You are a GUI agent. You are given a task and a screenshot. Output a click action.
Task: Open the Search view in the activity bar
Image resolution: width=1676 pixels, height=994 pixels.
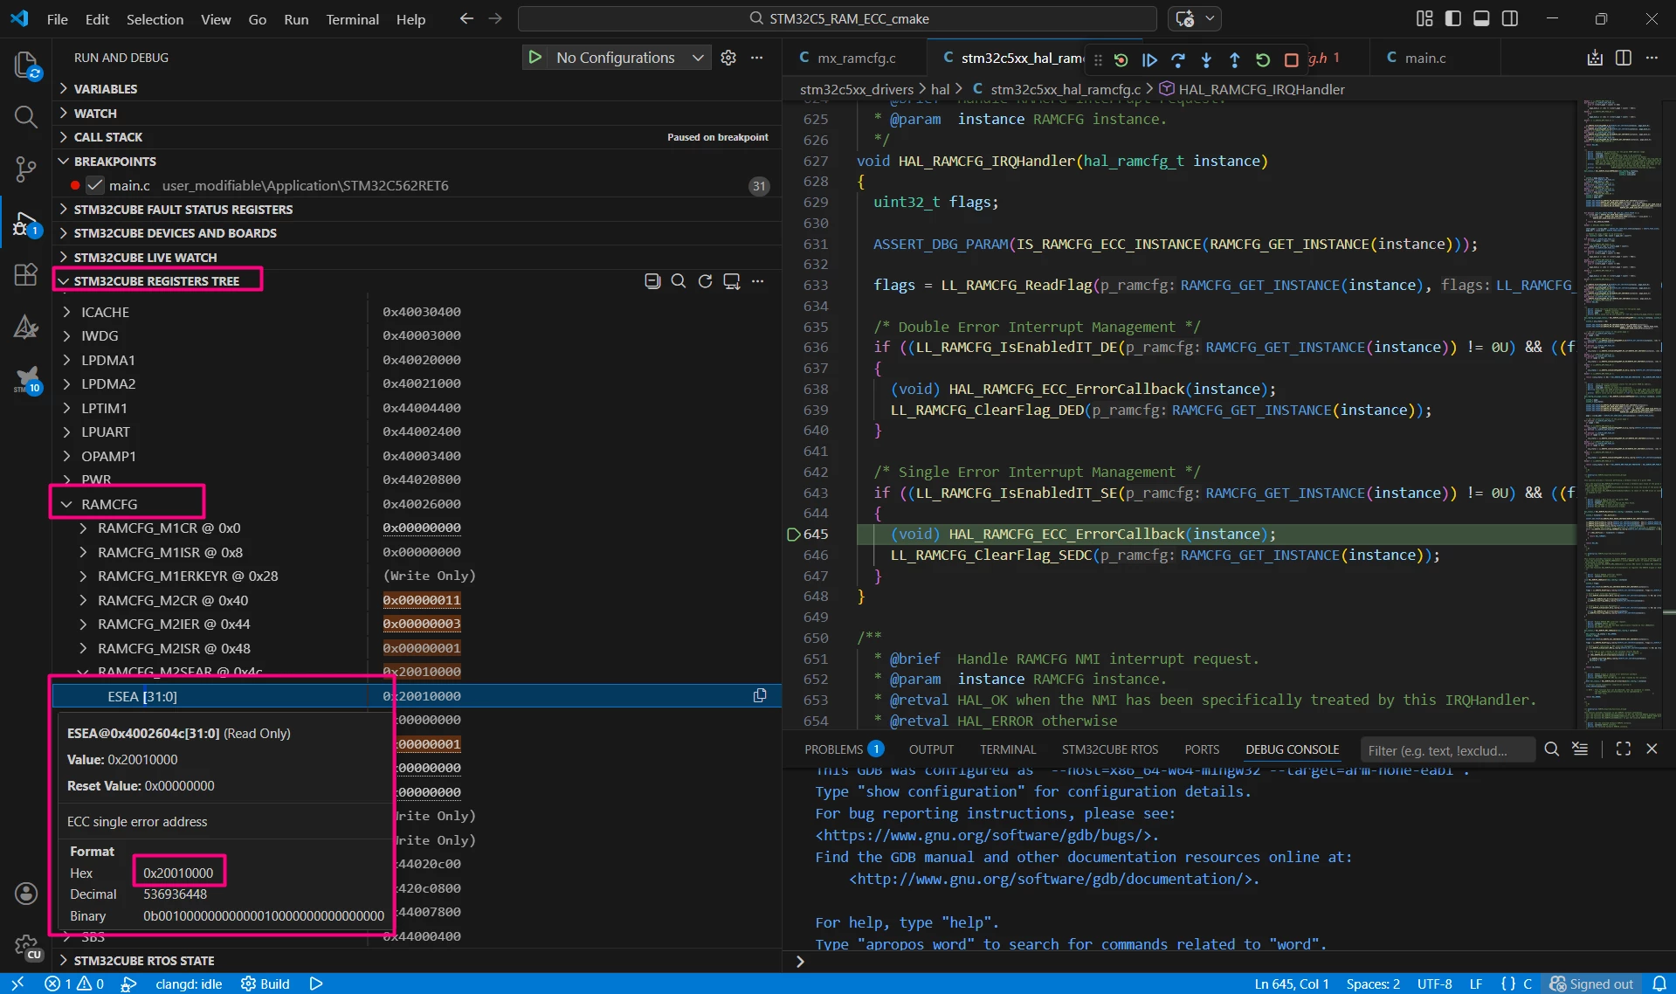26,116
